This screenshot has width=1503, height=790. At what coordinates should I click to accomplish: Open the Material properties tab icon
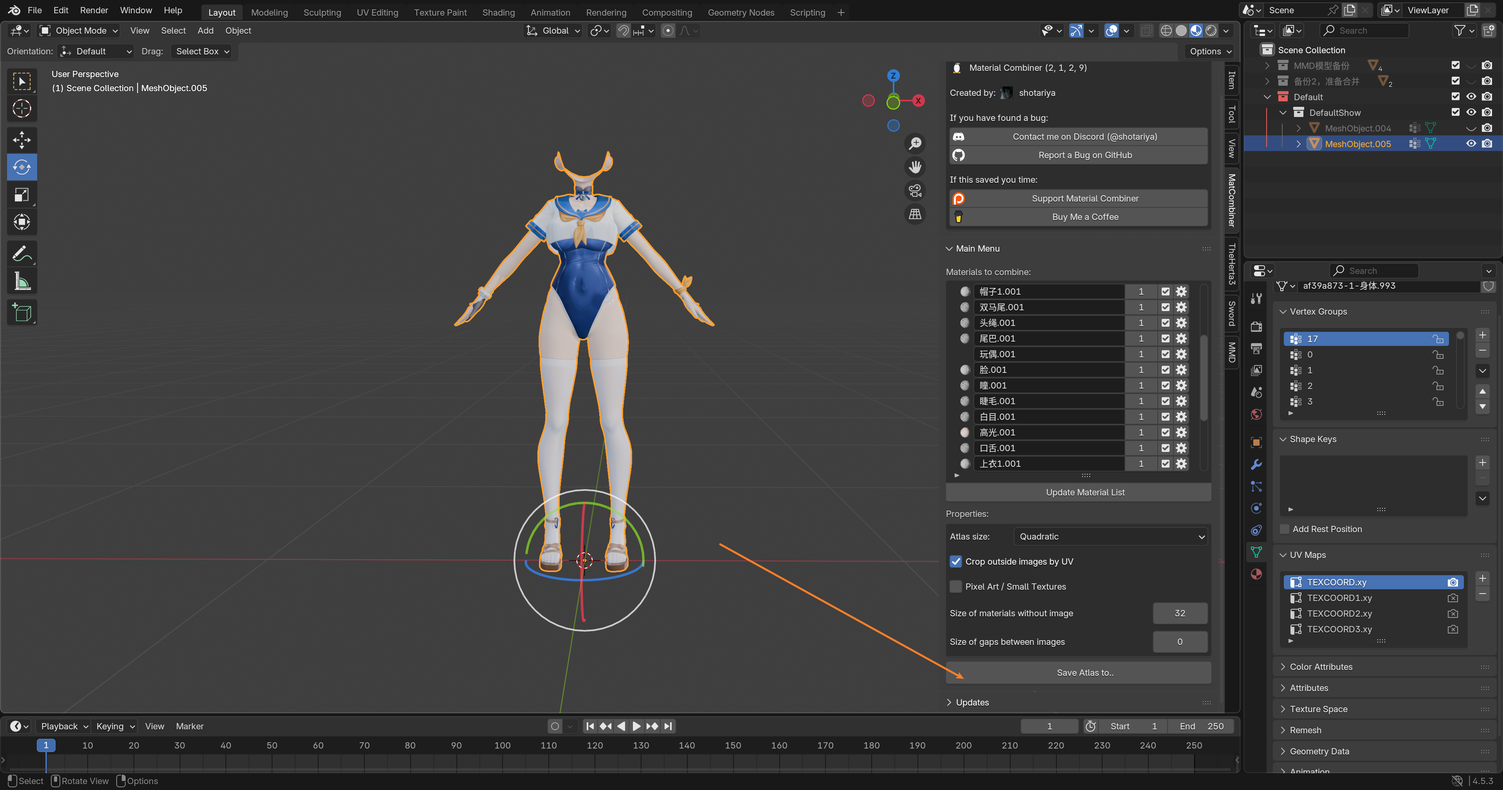coord(1256,574)
